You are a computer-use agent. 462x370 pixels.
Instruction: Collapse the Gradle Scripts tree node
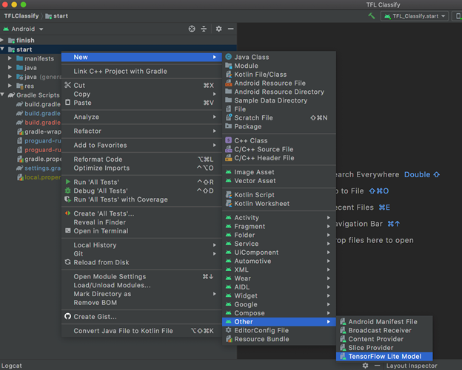tap(4, 95)
